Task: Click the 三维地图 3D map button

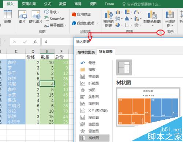Action: pos(170,19)
